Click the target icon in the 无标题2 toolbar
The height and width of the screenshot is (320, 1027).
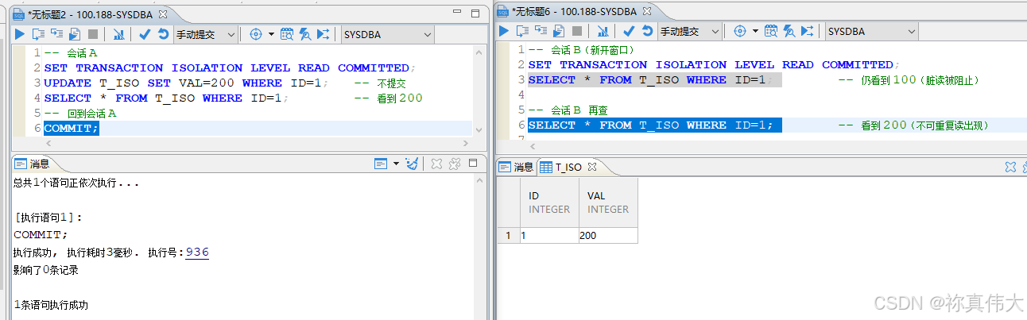pos(256,34)
